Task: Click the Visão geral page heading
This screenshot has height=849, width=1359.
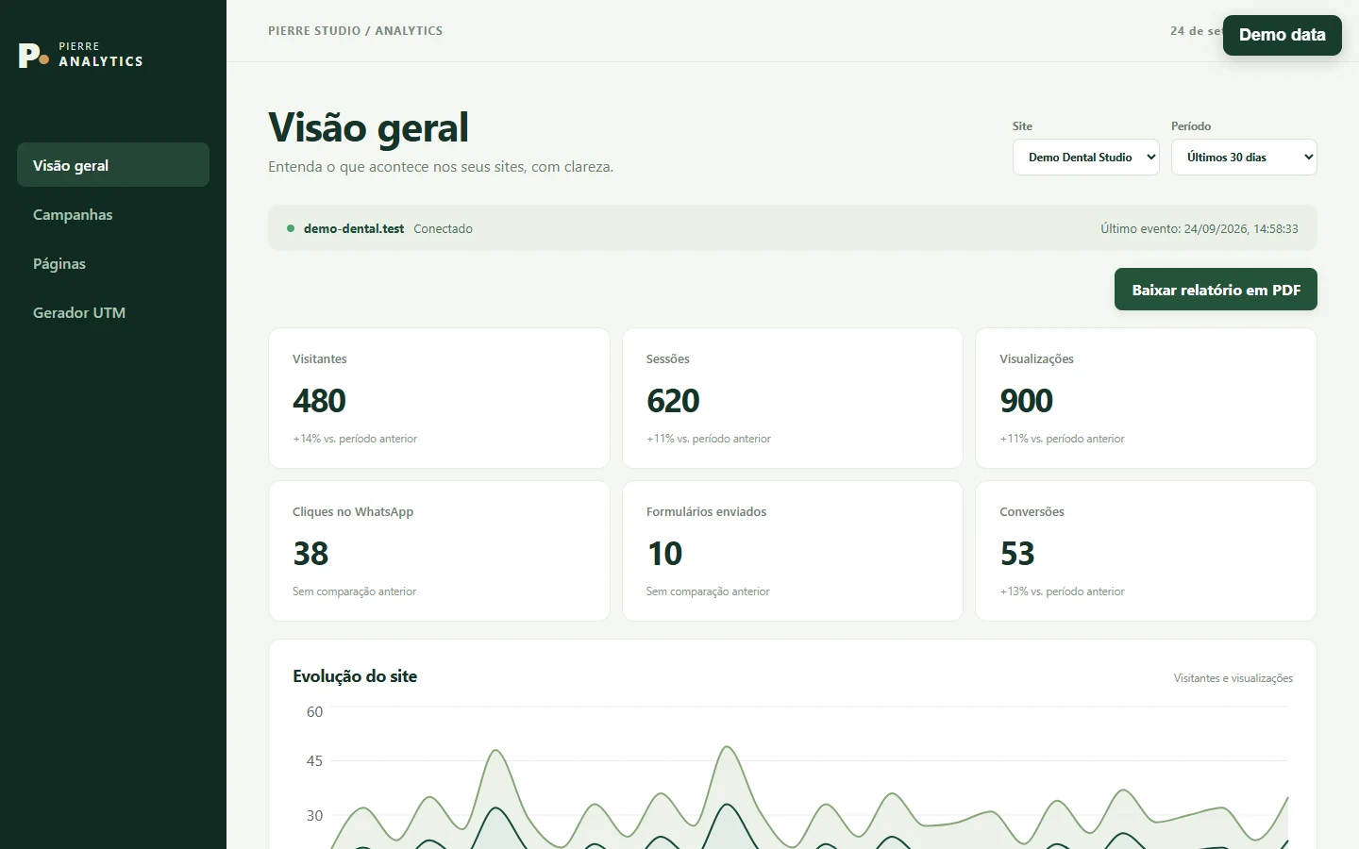Action: [x=368, y=127]
